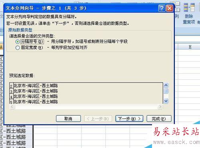Click the preview vertical scrollbar thumb

pyautogui.click(x=166, y=91)
